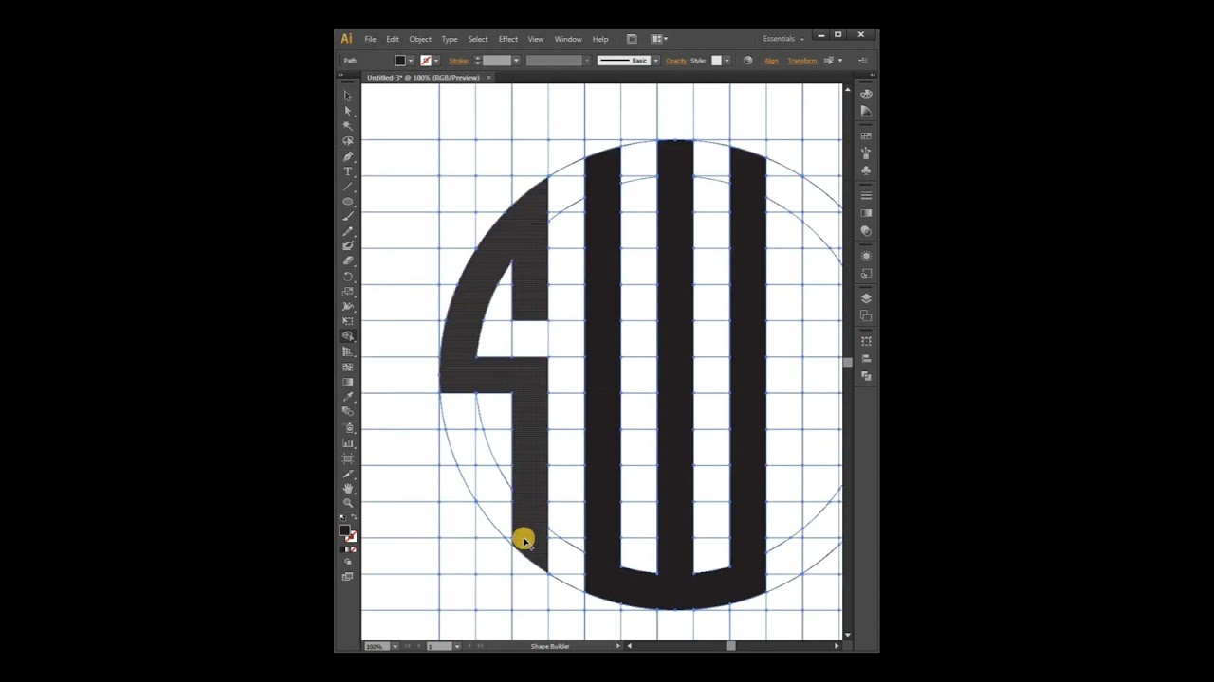Open the graphic Style dropdown
1214x682 pixels.
(x=727, y=61)
